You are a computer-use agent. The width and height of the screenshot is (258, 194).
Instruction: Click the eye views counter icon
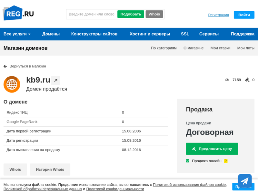(227, 80)
